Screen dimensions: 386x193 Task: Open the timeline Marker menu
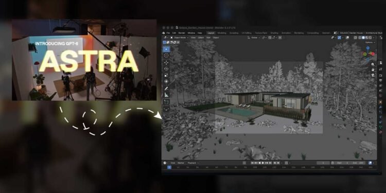[181, 163]
